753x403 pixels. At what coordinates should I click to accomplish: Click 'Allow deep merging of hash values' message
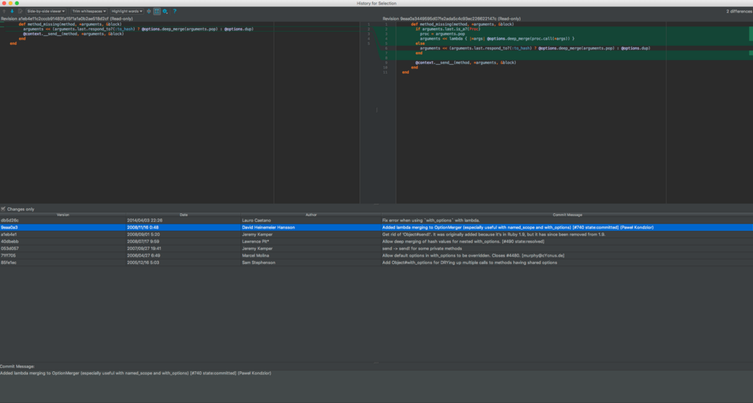(x=463, y=242)
